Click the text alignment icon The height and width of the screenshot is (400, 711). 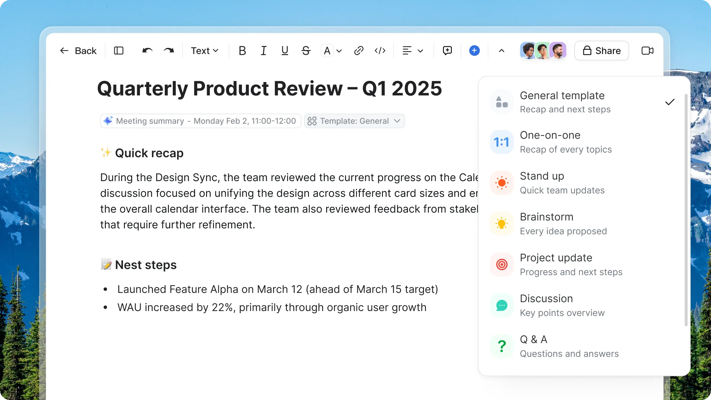(407, 51)
